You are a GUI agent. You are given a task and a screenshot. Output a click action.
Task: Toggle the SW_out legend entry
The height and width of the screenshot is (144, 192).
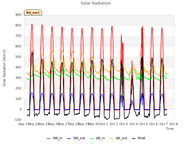[x=76, y=138]
